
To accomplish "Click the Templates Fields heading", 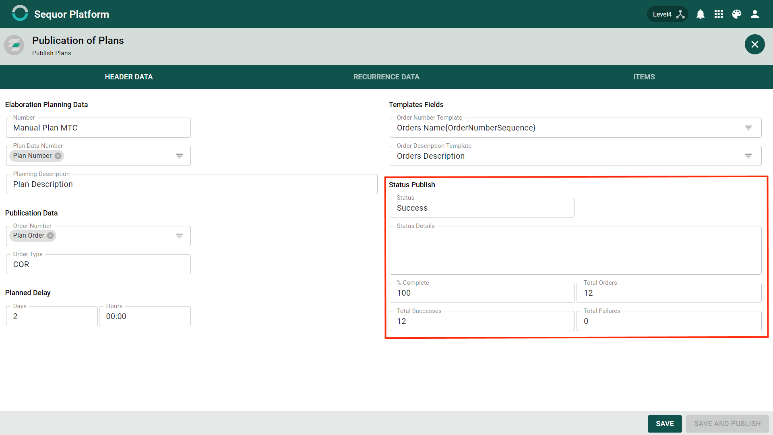I will point(416,105).
